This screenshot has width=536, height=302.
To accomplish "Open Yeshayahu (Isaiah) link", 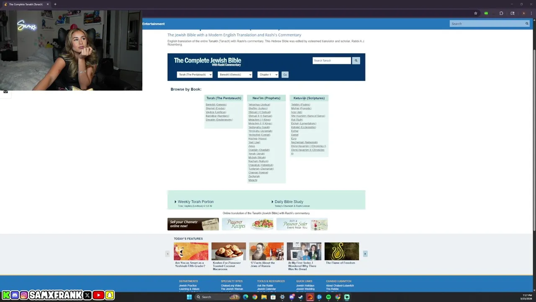I will tap(259, 127).
